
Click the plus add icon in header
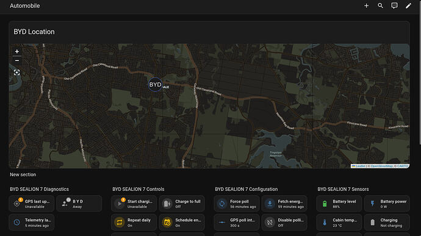pos(366,5)
